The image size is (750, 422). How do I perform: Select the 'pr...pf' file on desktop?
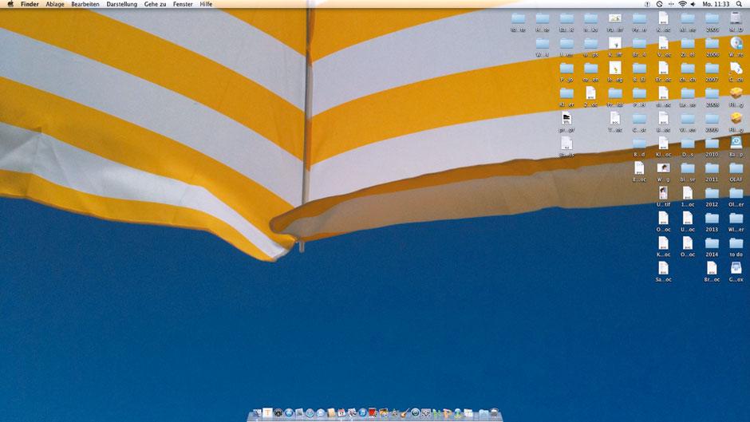[566, 121]
